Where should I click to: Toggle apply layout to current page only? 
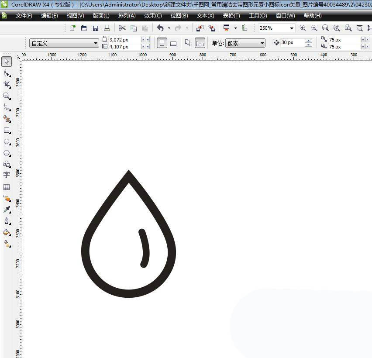(200, 43)
